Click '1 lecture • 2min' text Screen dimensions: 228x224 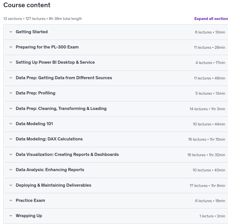coord(212,216)
